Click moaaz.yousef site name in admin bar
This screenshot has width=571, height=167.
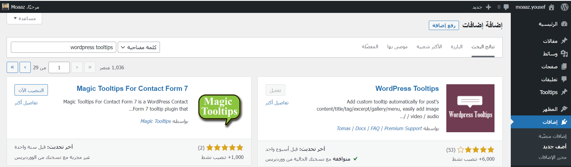530,7
